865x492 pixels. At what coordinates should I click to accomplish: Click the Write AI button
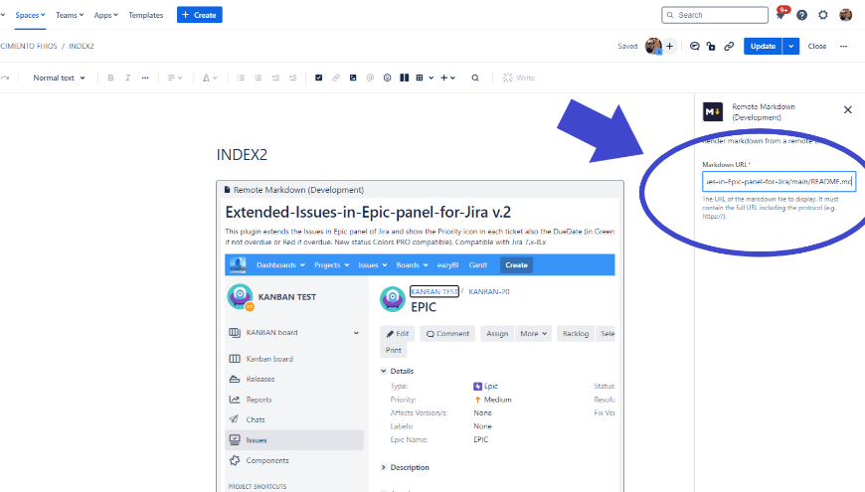click(519, 78)
